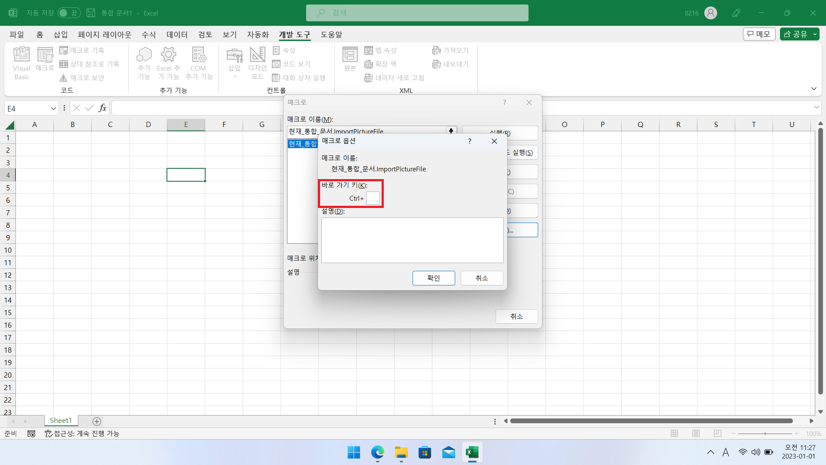Toggle the AutoSave switch
Image resolution: width=826 pixels, height=465 pixels.
[69, 13]
